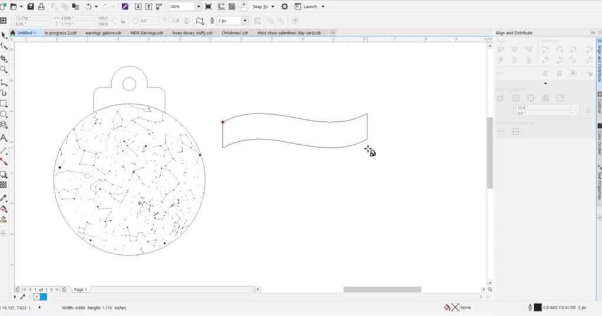The height and width of the screenshot is (316, 602).
Task: Click the Launch button
Action: (310, 6)
